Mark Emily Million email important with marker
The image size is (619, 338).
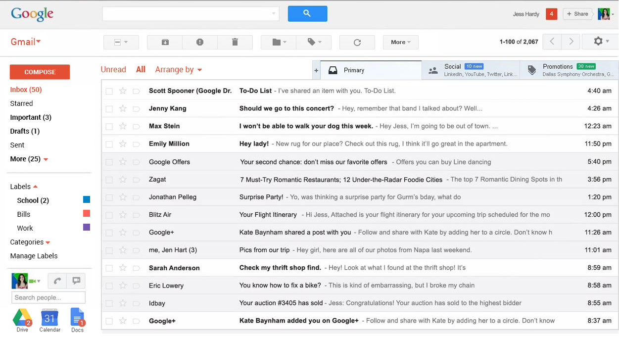pos(137,144)
